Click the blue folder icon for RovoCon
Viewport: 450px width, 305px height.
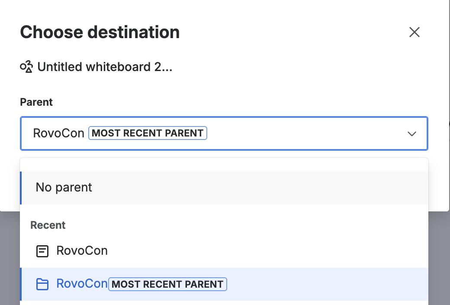point(42,284)
